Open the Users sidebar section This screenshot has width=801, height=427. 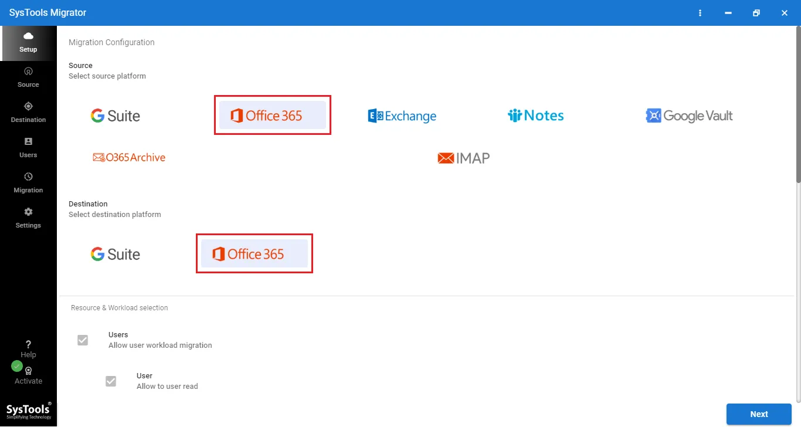point(28,148)
